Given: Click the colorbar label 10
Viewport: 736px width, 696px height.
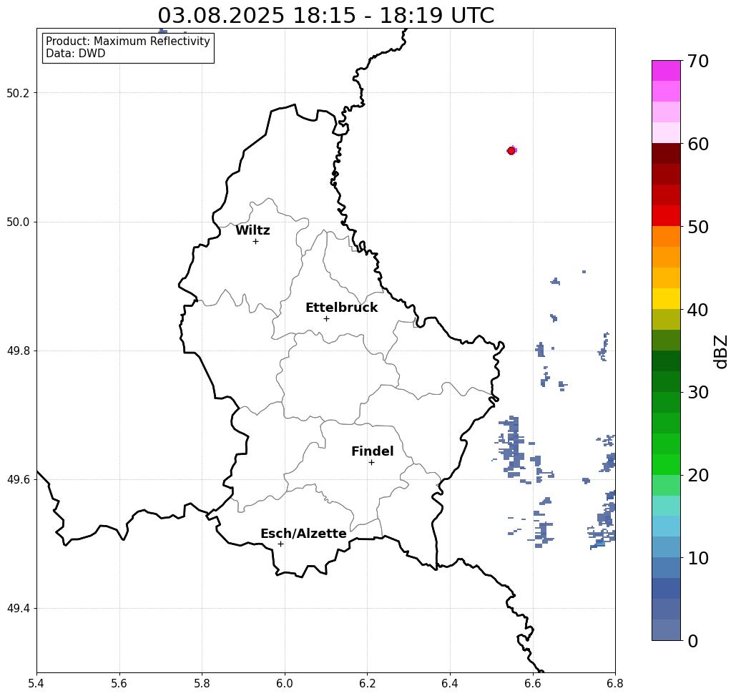Looking at the screenshot, I should pos(697,558).
